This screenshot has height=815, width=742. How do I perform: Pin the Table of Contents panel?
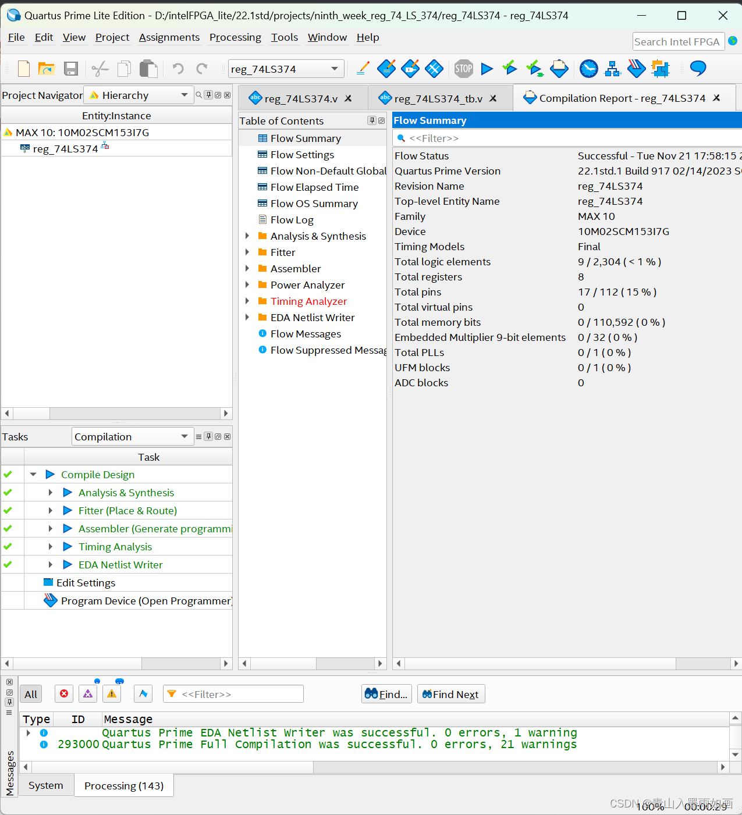click(372, 120)
